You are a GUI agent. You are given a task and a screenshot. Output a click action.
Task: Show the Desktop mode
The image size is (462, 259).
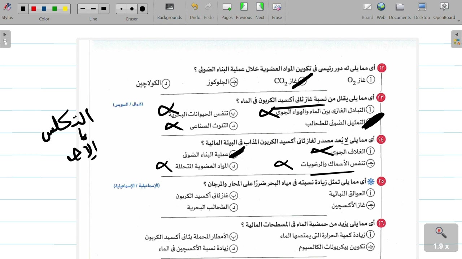coord(422,11)
